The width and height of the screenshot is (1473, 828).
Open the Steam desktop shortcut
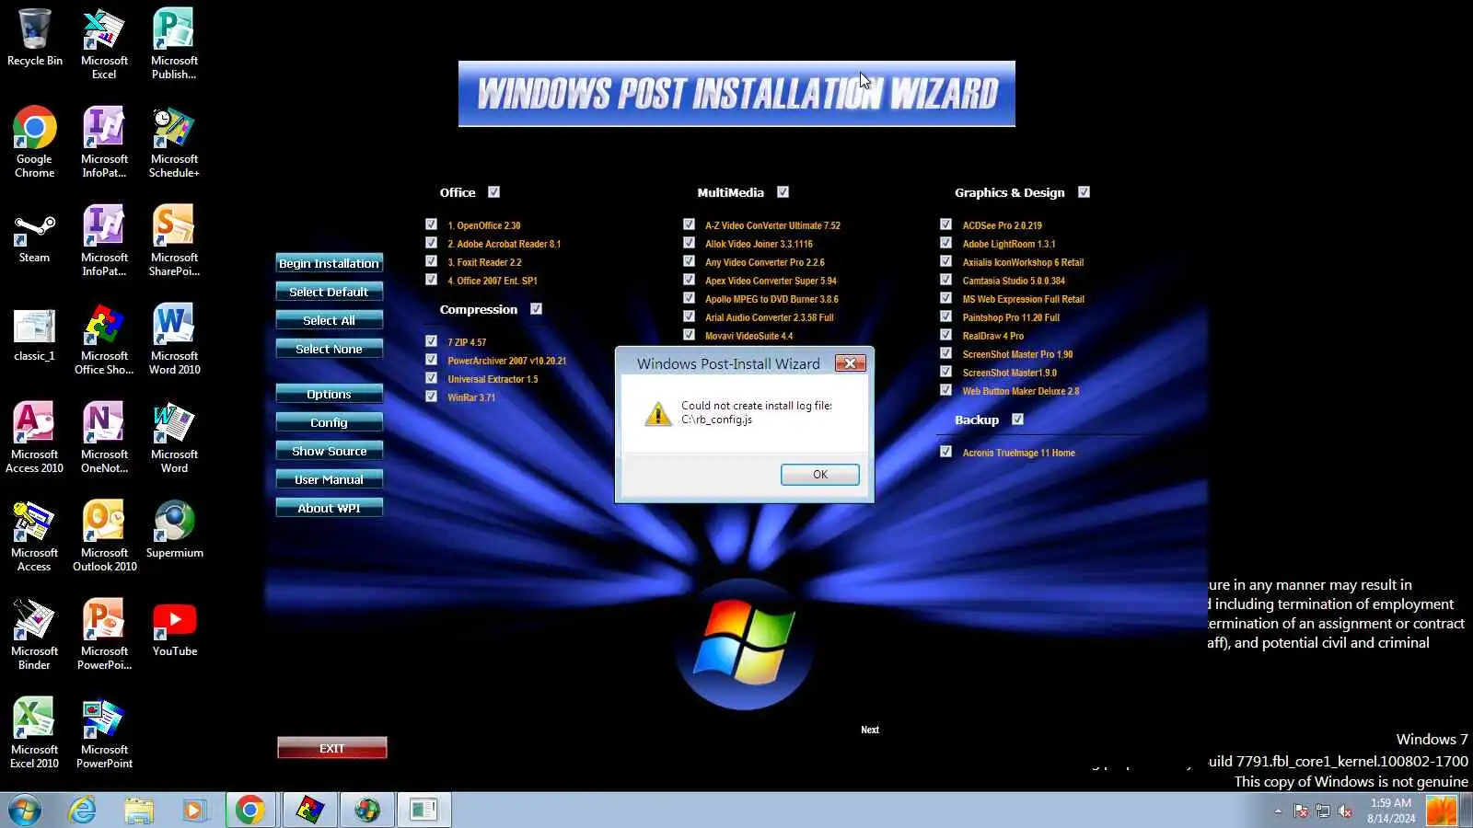[x=35, y=236]
